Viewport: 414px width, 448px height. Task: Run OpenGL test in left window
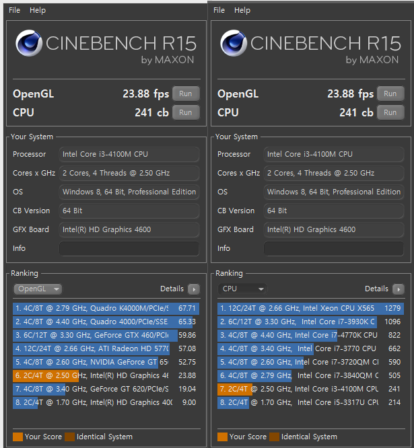[x=186, y=94]
